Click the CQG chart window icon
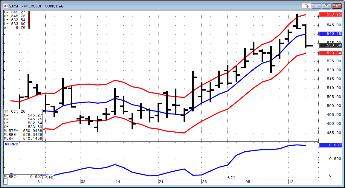 (x=5, y=6)
